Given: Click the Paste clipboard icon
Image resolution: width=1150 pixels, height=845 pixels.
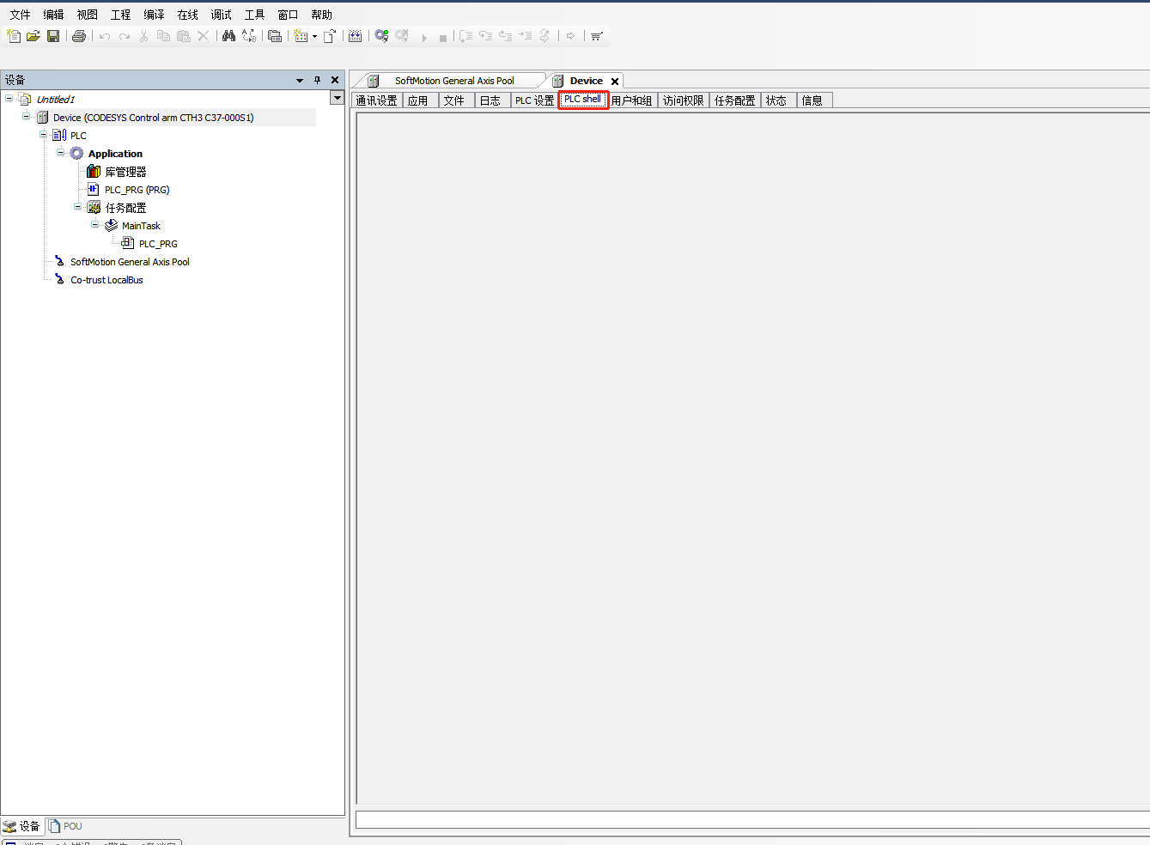Looking at the screenshot, I should click(x=184, y=36).
